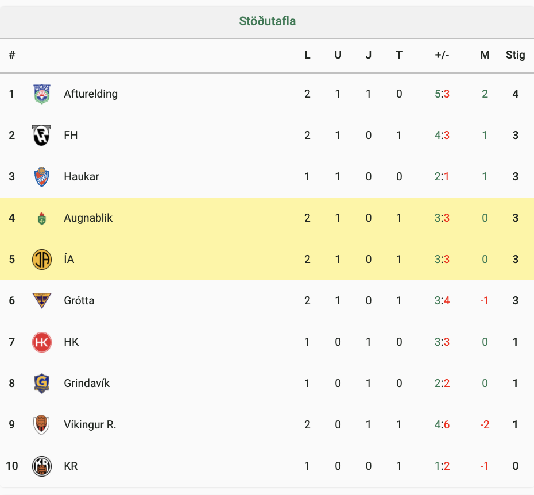Select the KR row points value
This screenshot has width=534, height=495.
pos(515,466)
